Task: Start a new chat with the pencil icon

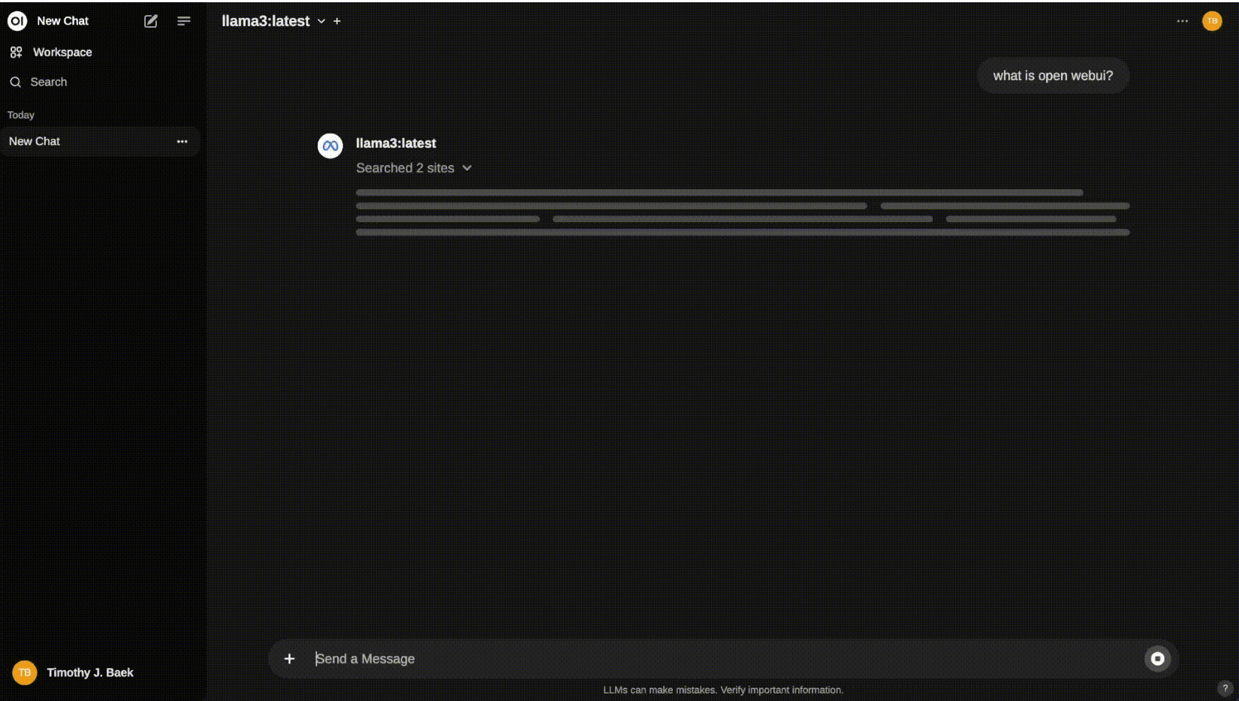Action: click(150, 21)
